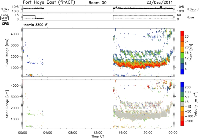Select the '28' tick on the power color bar
Screen dimensions: 200x138
tap(186, 36)
